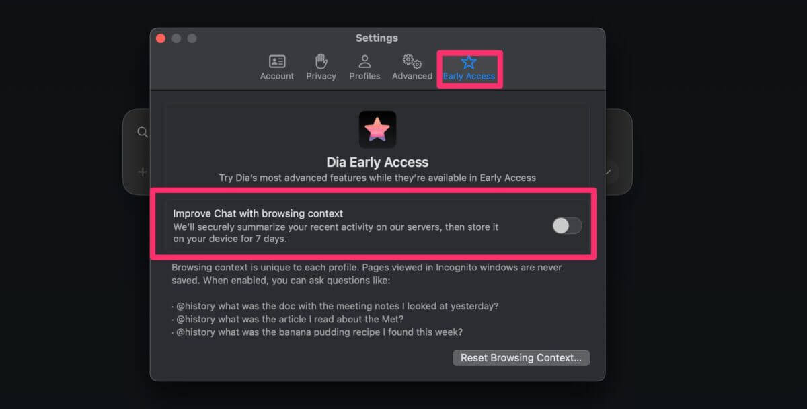Switch to the Advanced tab label

(412, 76)
